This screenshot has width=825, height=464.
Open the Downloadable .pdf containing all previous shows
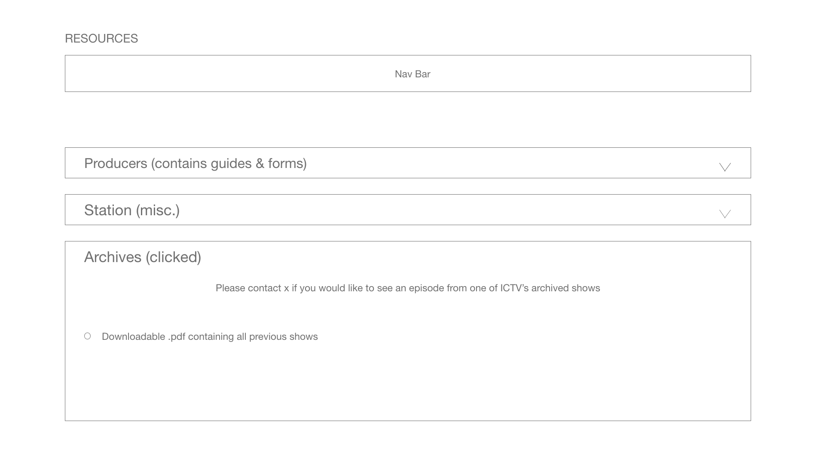coord(210,336)
